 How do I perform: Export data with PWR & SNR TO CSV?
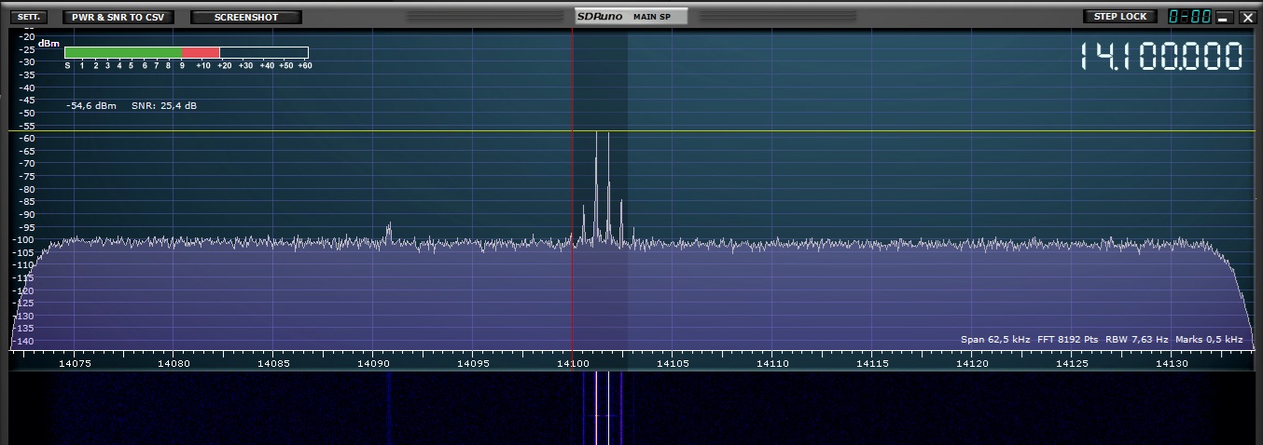[118, 17]
